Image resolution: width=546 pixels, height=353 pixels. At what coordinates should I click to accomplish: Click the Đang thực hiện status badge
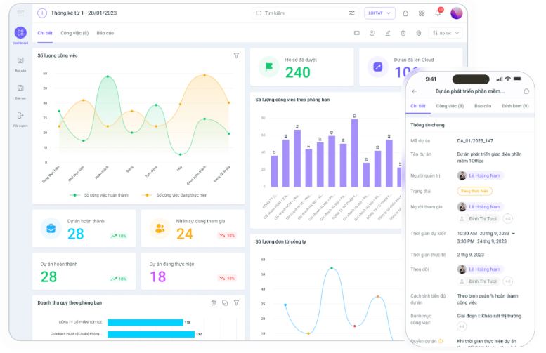[x=474, y=192]
